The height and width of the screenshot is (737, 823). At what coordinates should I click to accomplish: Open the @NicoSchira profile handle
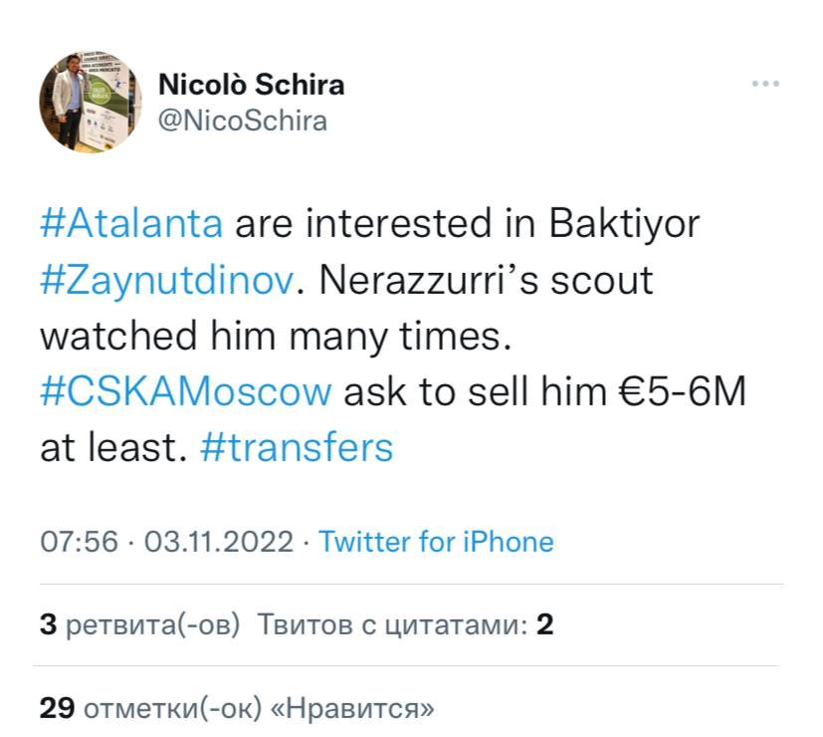pos(242,121)
